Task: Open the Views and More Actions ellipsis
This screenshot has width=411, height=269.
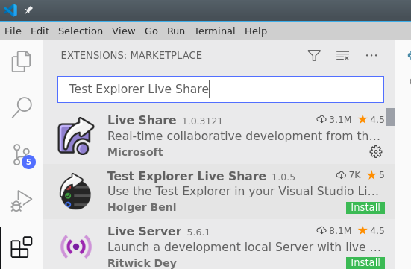Action: (371, 55)
